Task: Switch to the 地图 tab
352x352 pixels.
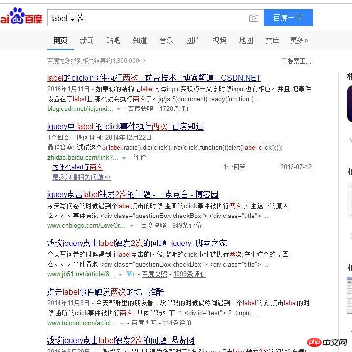Action: click(246, 40)
